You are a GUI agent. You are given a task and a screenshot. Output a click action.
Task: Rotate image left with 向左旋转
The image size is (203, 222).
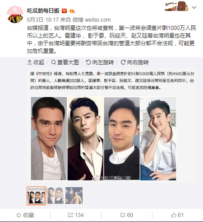100,62
